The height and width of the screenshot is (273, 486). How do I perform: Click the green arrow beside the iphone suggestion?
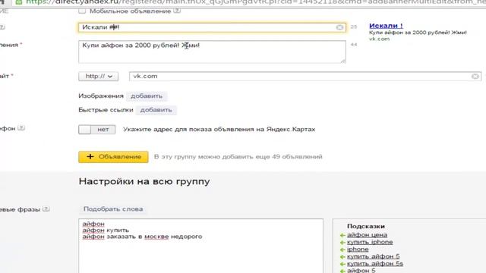342,249
